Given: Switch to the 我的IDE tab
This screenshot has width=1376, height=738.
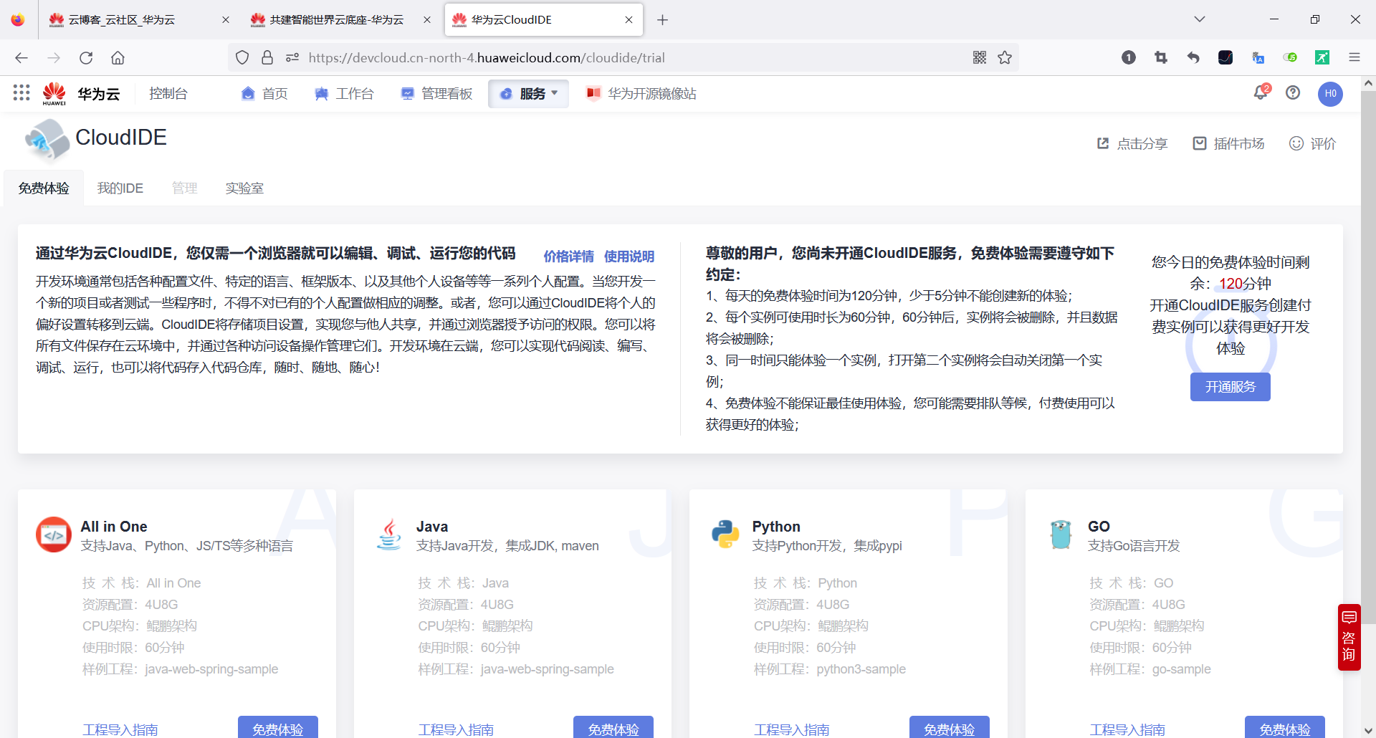Looking at the screenshot, I should (x=120, y=188).
